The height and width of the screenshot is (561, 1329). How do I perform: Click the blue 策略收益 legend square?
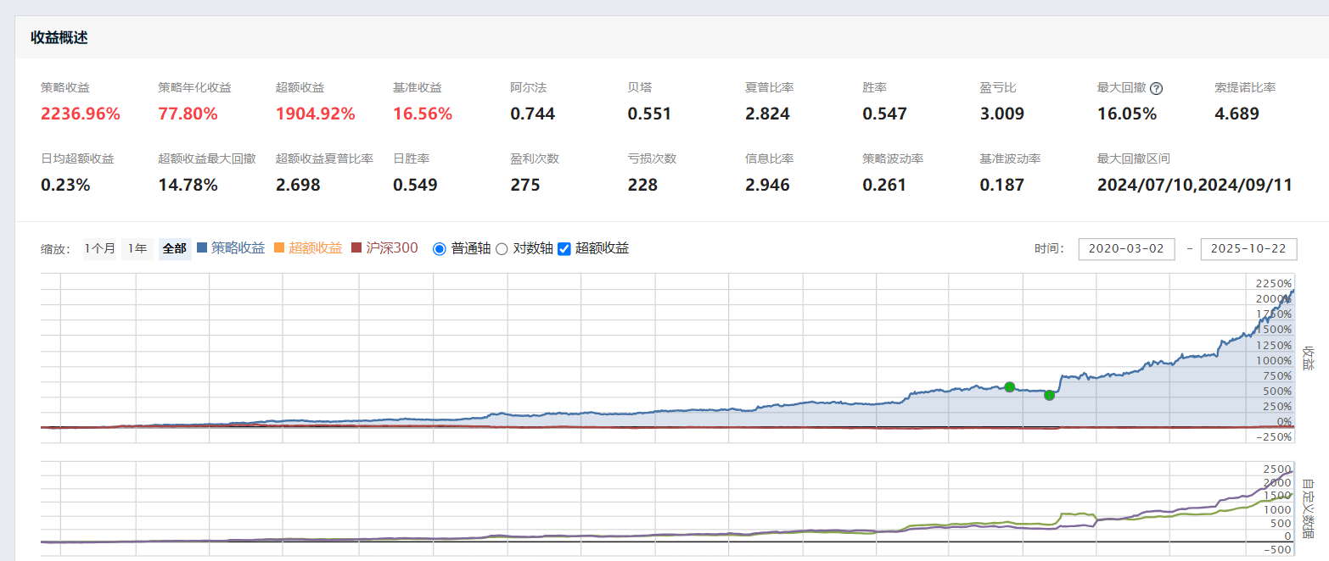point(202,248)
